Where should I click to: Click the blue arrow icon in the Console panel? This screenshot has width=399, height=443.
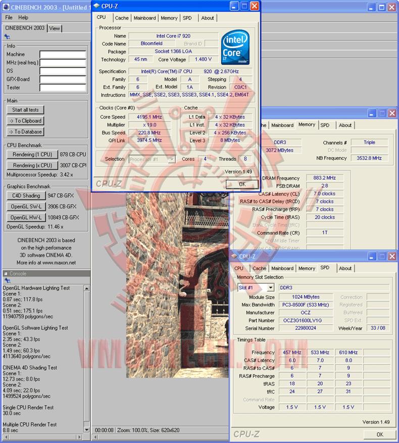pos(8,281)
